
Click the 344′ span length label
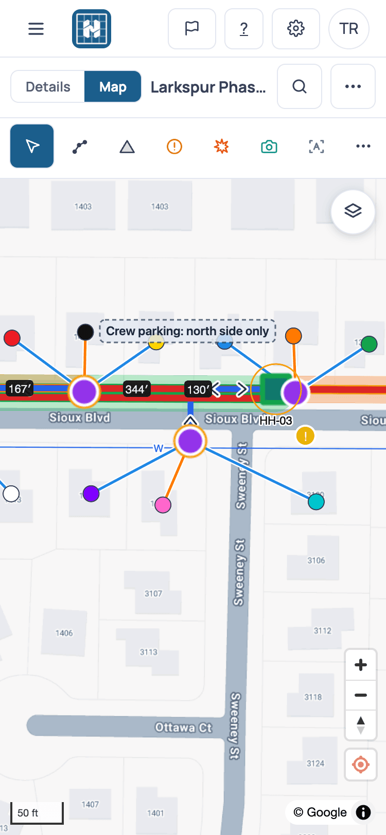(136, 389)
